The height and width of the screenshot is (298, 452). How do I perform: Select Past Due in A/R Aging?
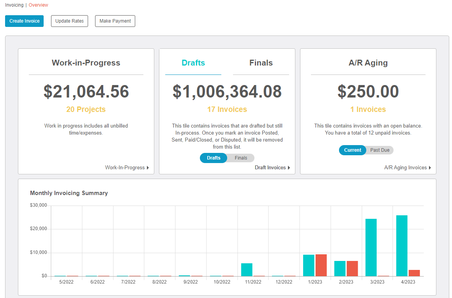[x=380, y=150]
